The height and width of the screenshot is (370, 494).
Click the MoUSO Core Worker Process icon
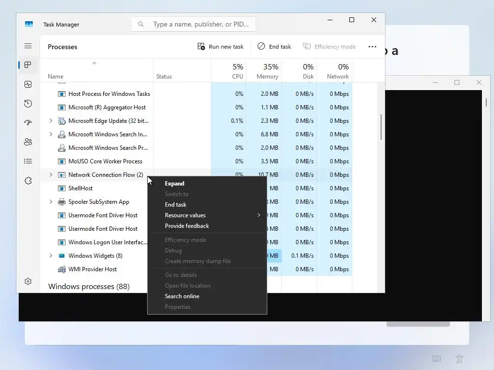click(62, 161)
